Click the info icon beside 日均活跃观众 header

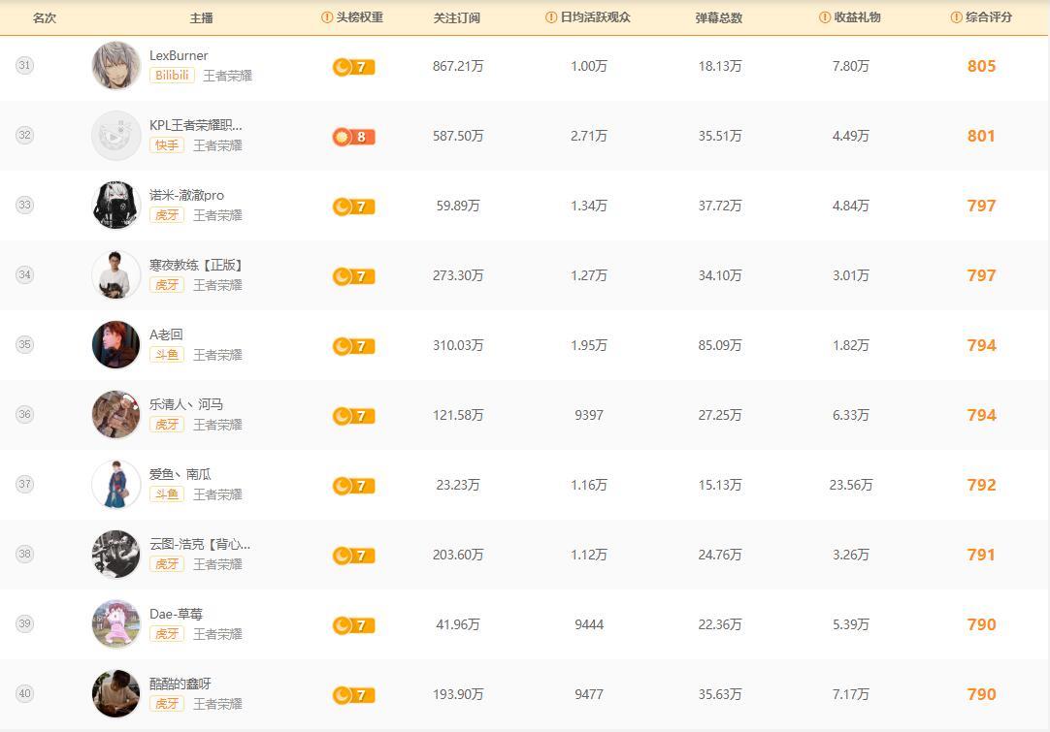coord(551,17)
